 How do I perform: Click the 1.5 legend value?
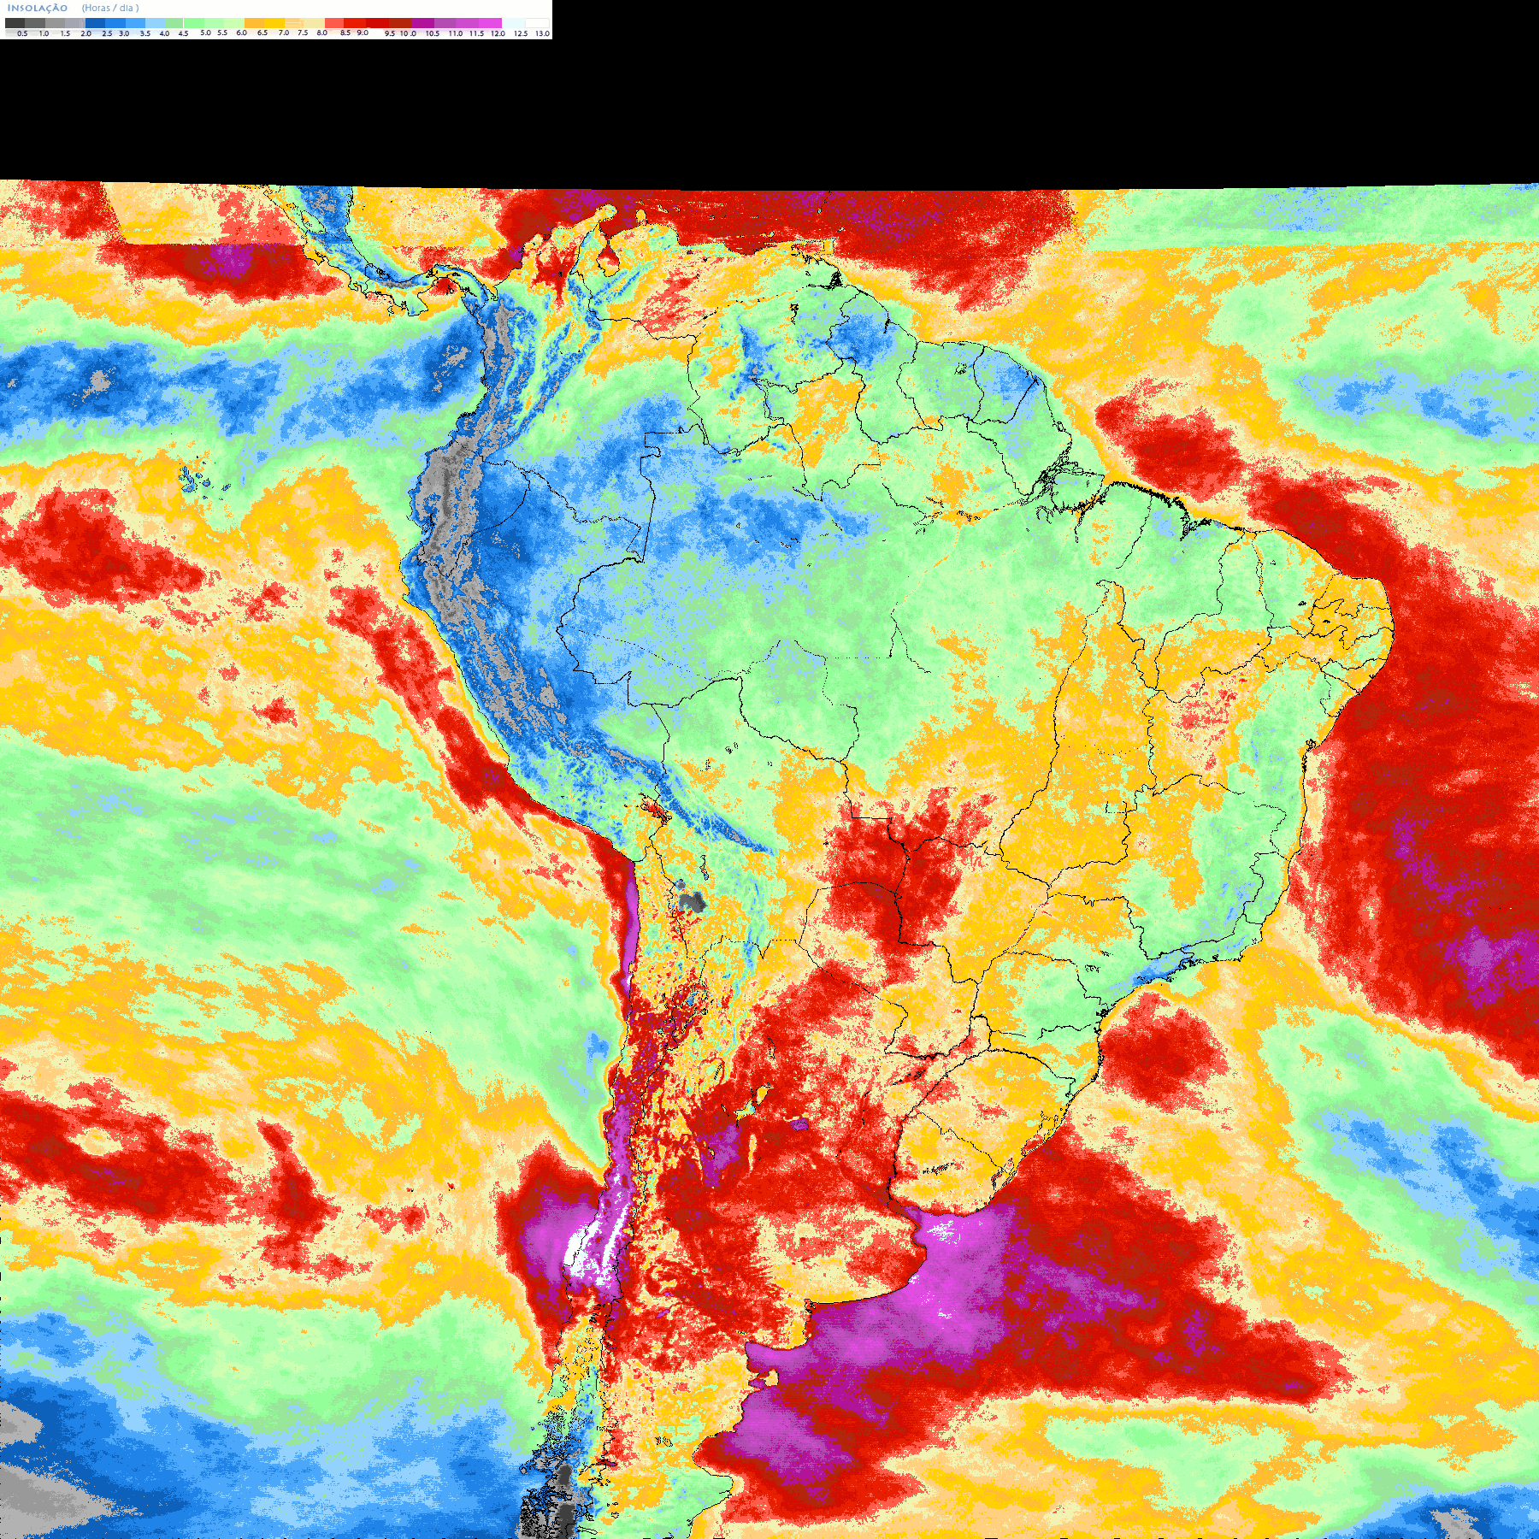65,33
